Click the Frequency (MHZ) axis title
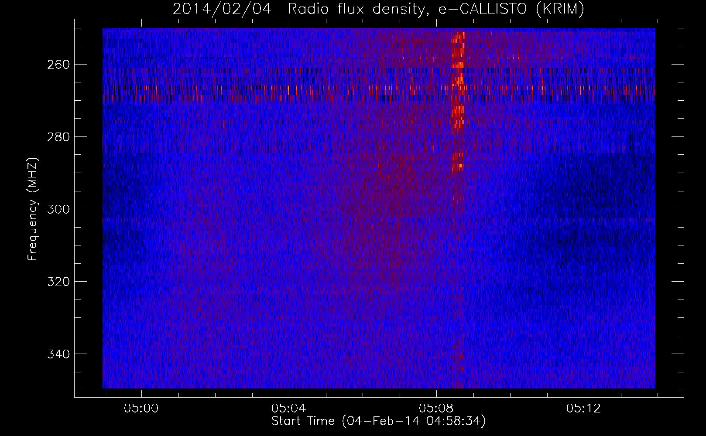This screenshot has height=436, width=706. coord(33,209)
